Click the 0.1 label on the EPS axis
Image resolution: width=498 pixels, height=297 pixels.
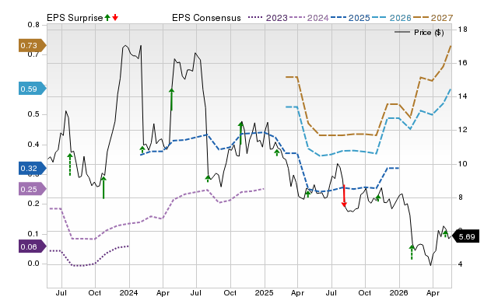33,234
